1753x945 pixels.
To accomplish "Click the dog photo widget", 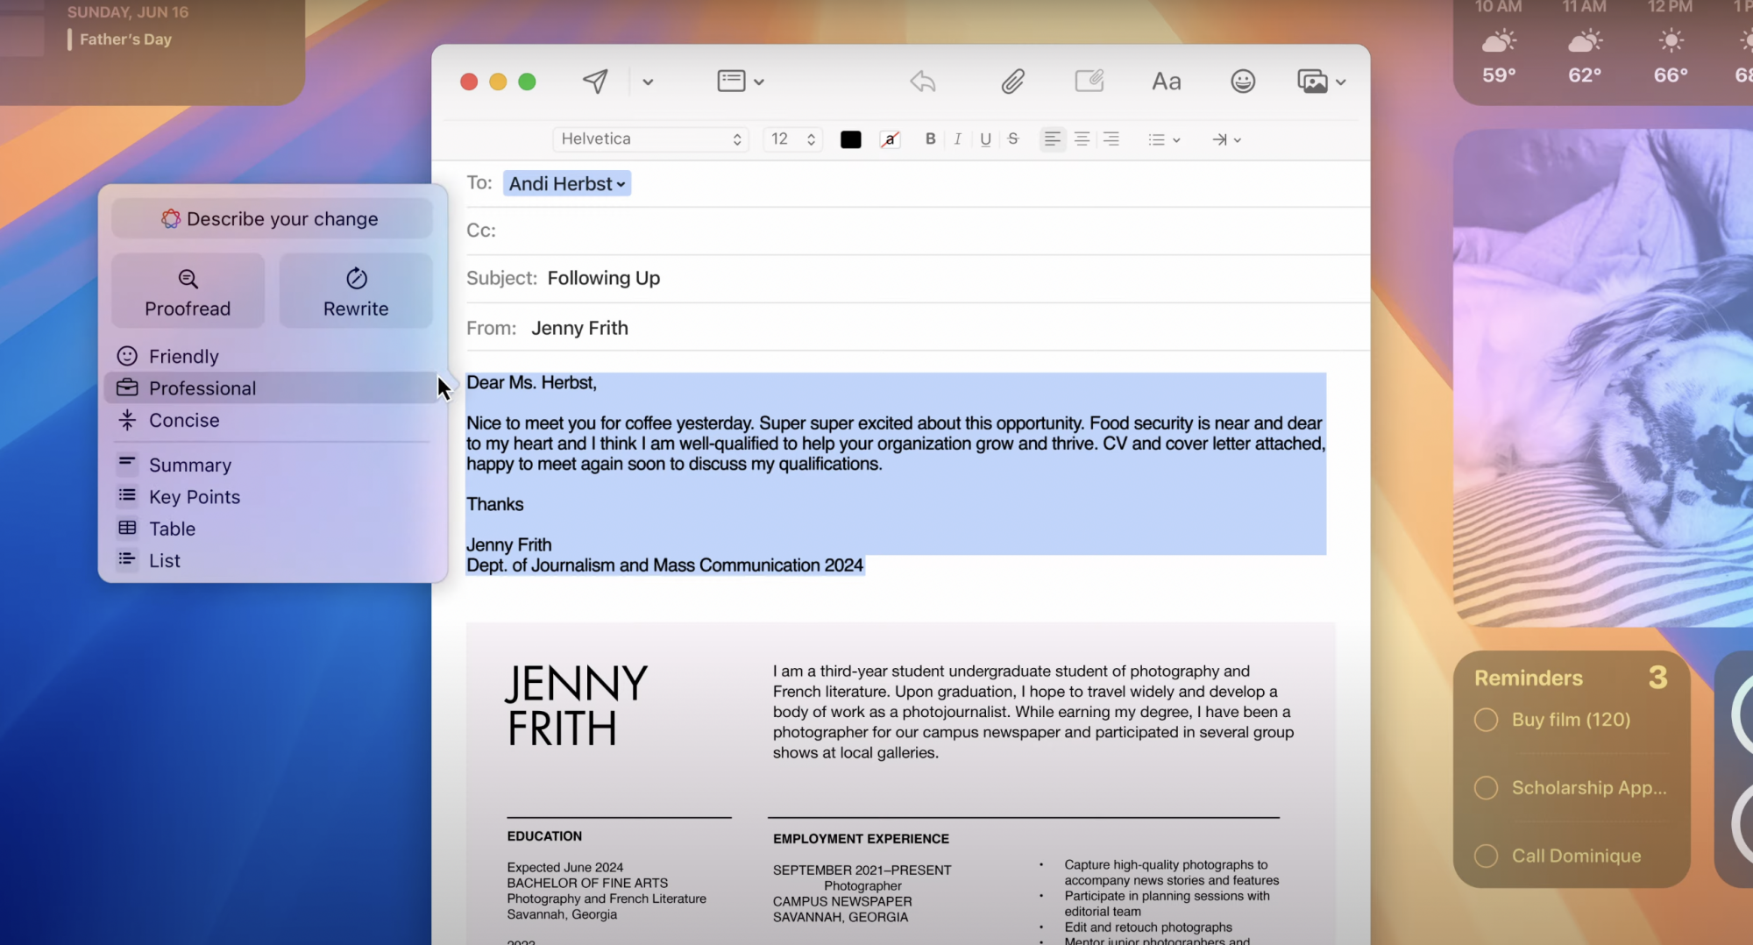I will (1603, 378).
